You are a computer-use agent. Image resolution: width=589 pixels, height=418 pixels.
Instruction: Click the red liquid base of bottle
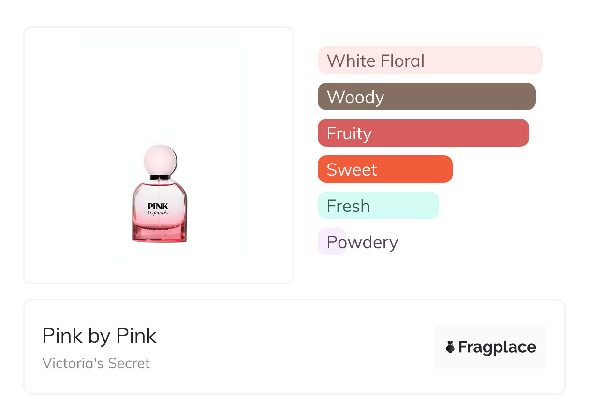click(x=159, y=232)
